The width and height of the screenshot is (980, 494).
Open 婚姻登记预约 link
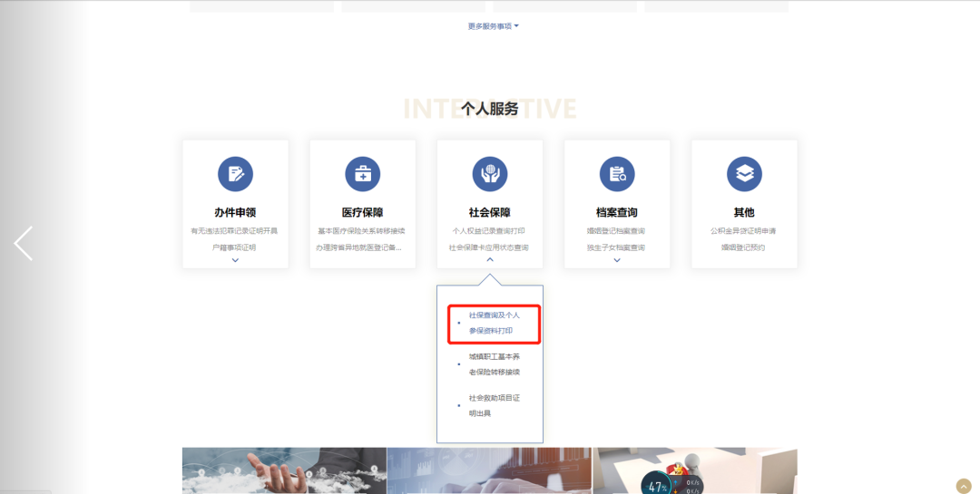(744, 247)
